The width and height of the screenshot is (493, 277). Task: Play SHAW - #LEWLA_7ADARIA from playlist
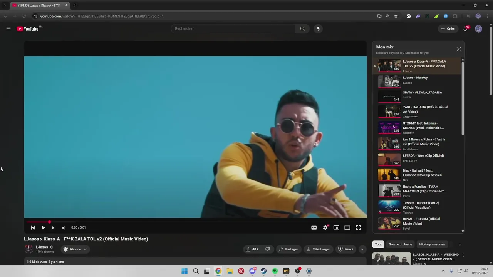pyautogui.click(x=416, y=96)
